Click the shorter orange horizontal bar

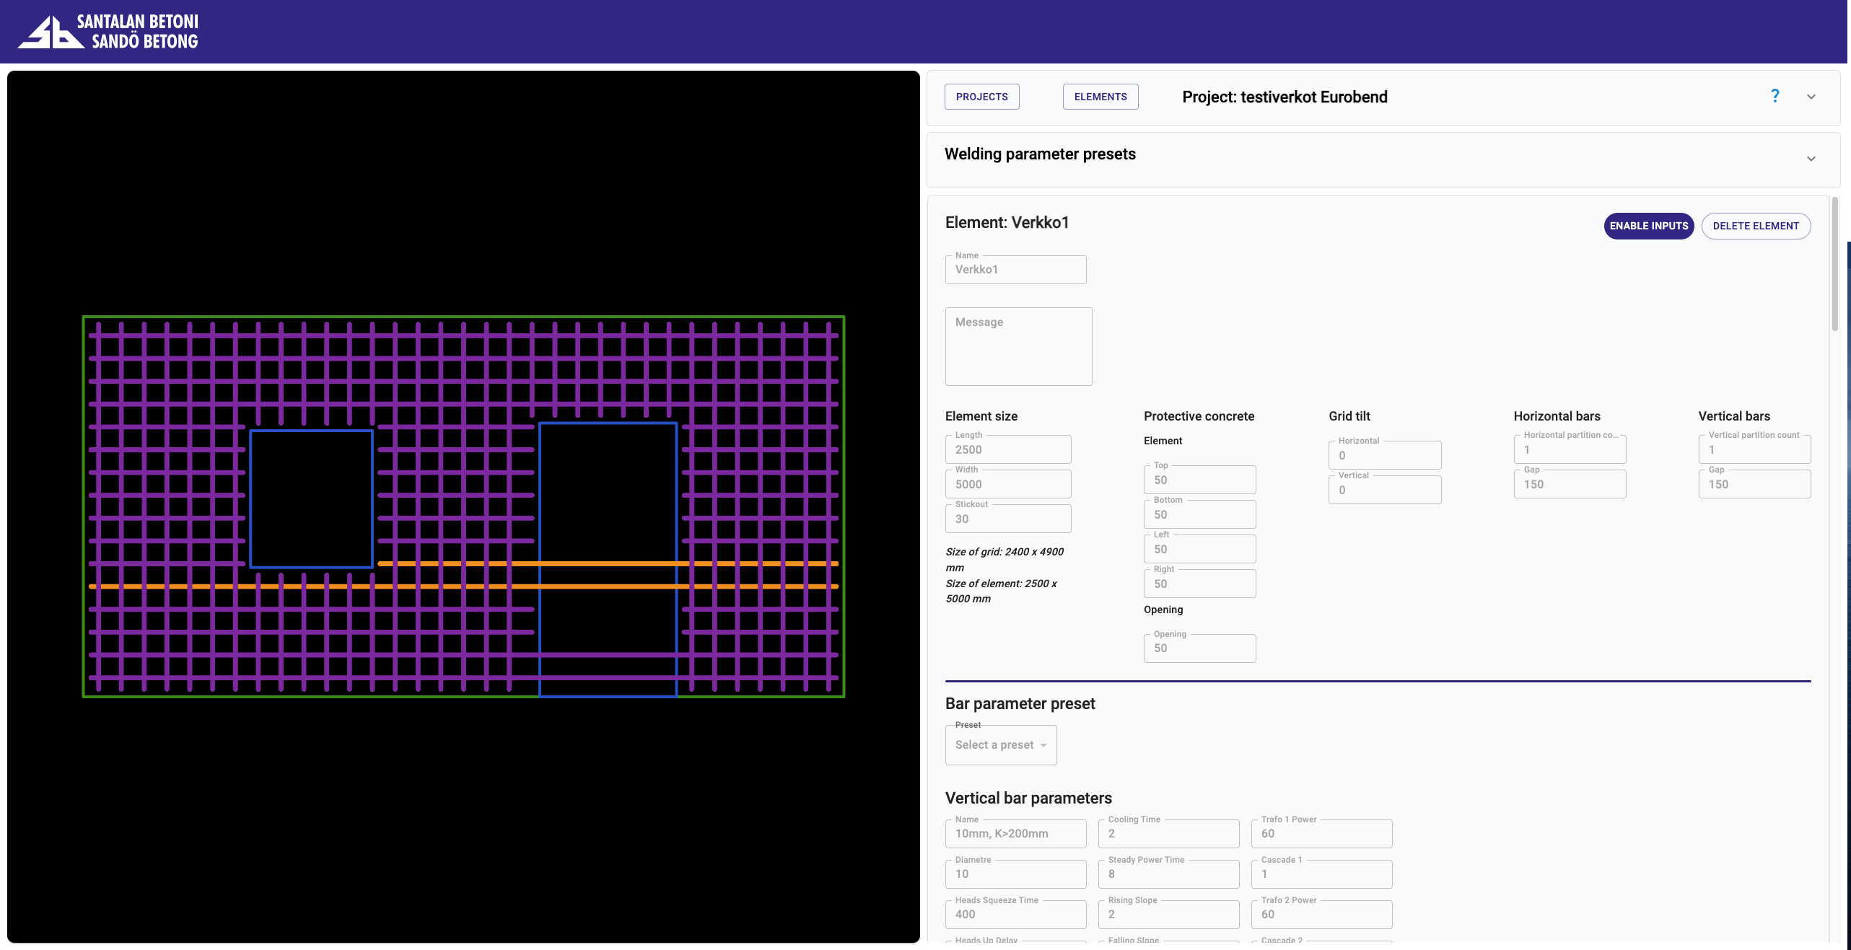coord(608,563)
